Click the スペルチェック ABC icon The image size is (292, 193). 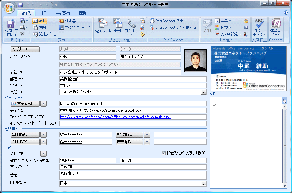(259, 28)
